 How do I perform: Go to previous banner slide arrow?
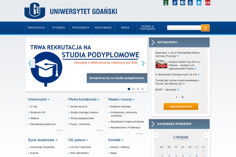(x=30, y=64)
